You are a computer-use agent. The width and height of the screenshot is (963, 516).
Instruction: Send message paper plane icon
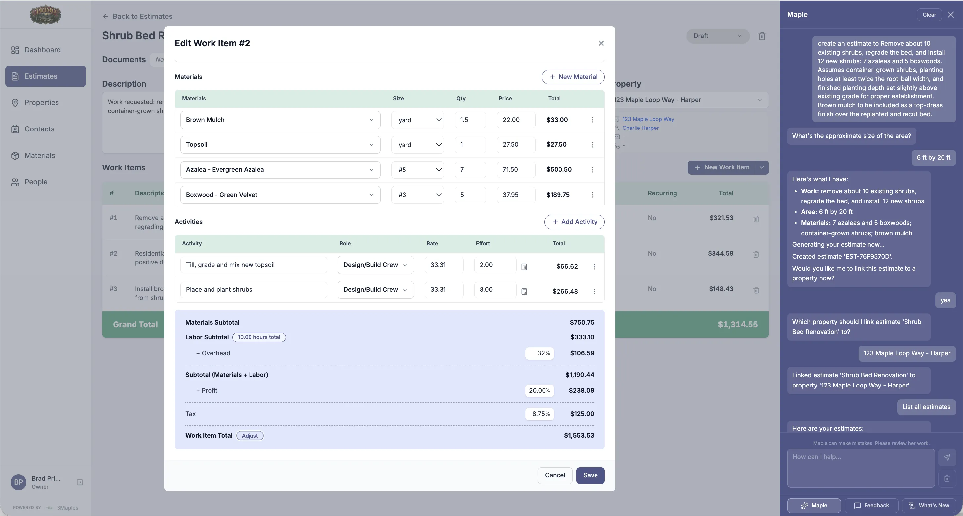[x=946, y=457]
